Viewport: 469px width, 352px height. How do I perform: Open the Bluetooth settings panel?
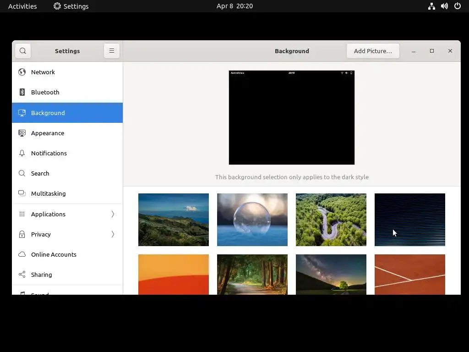[x=67, y=92]
